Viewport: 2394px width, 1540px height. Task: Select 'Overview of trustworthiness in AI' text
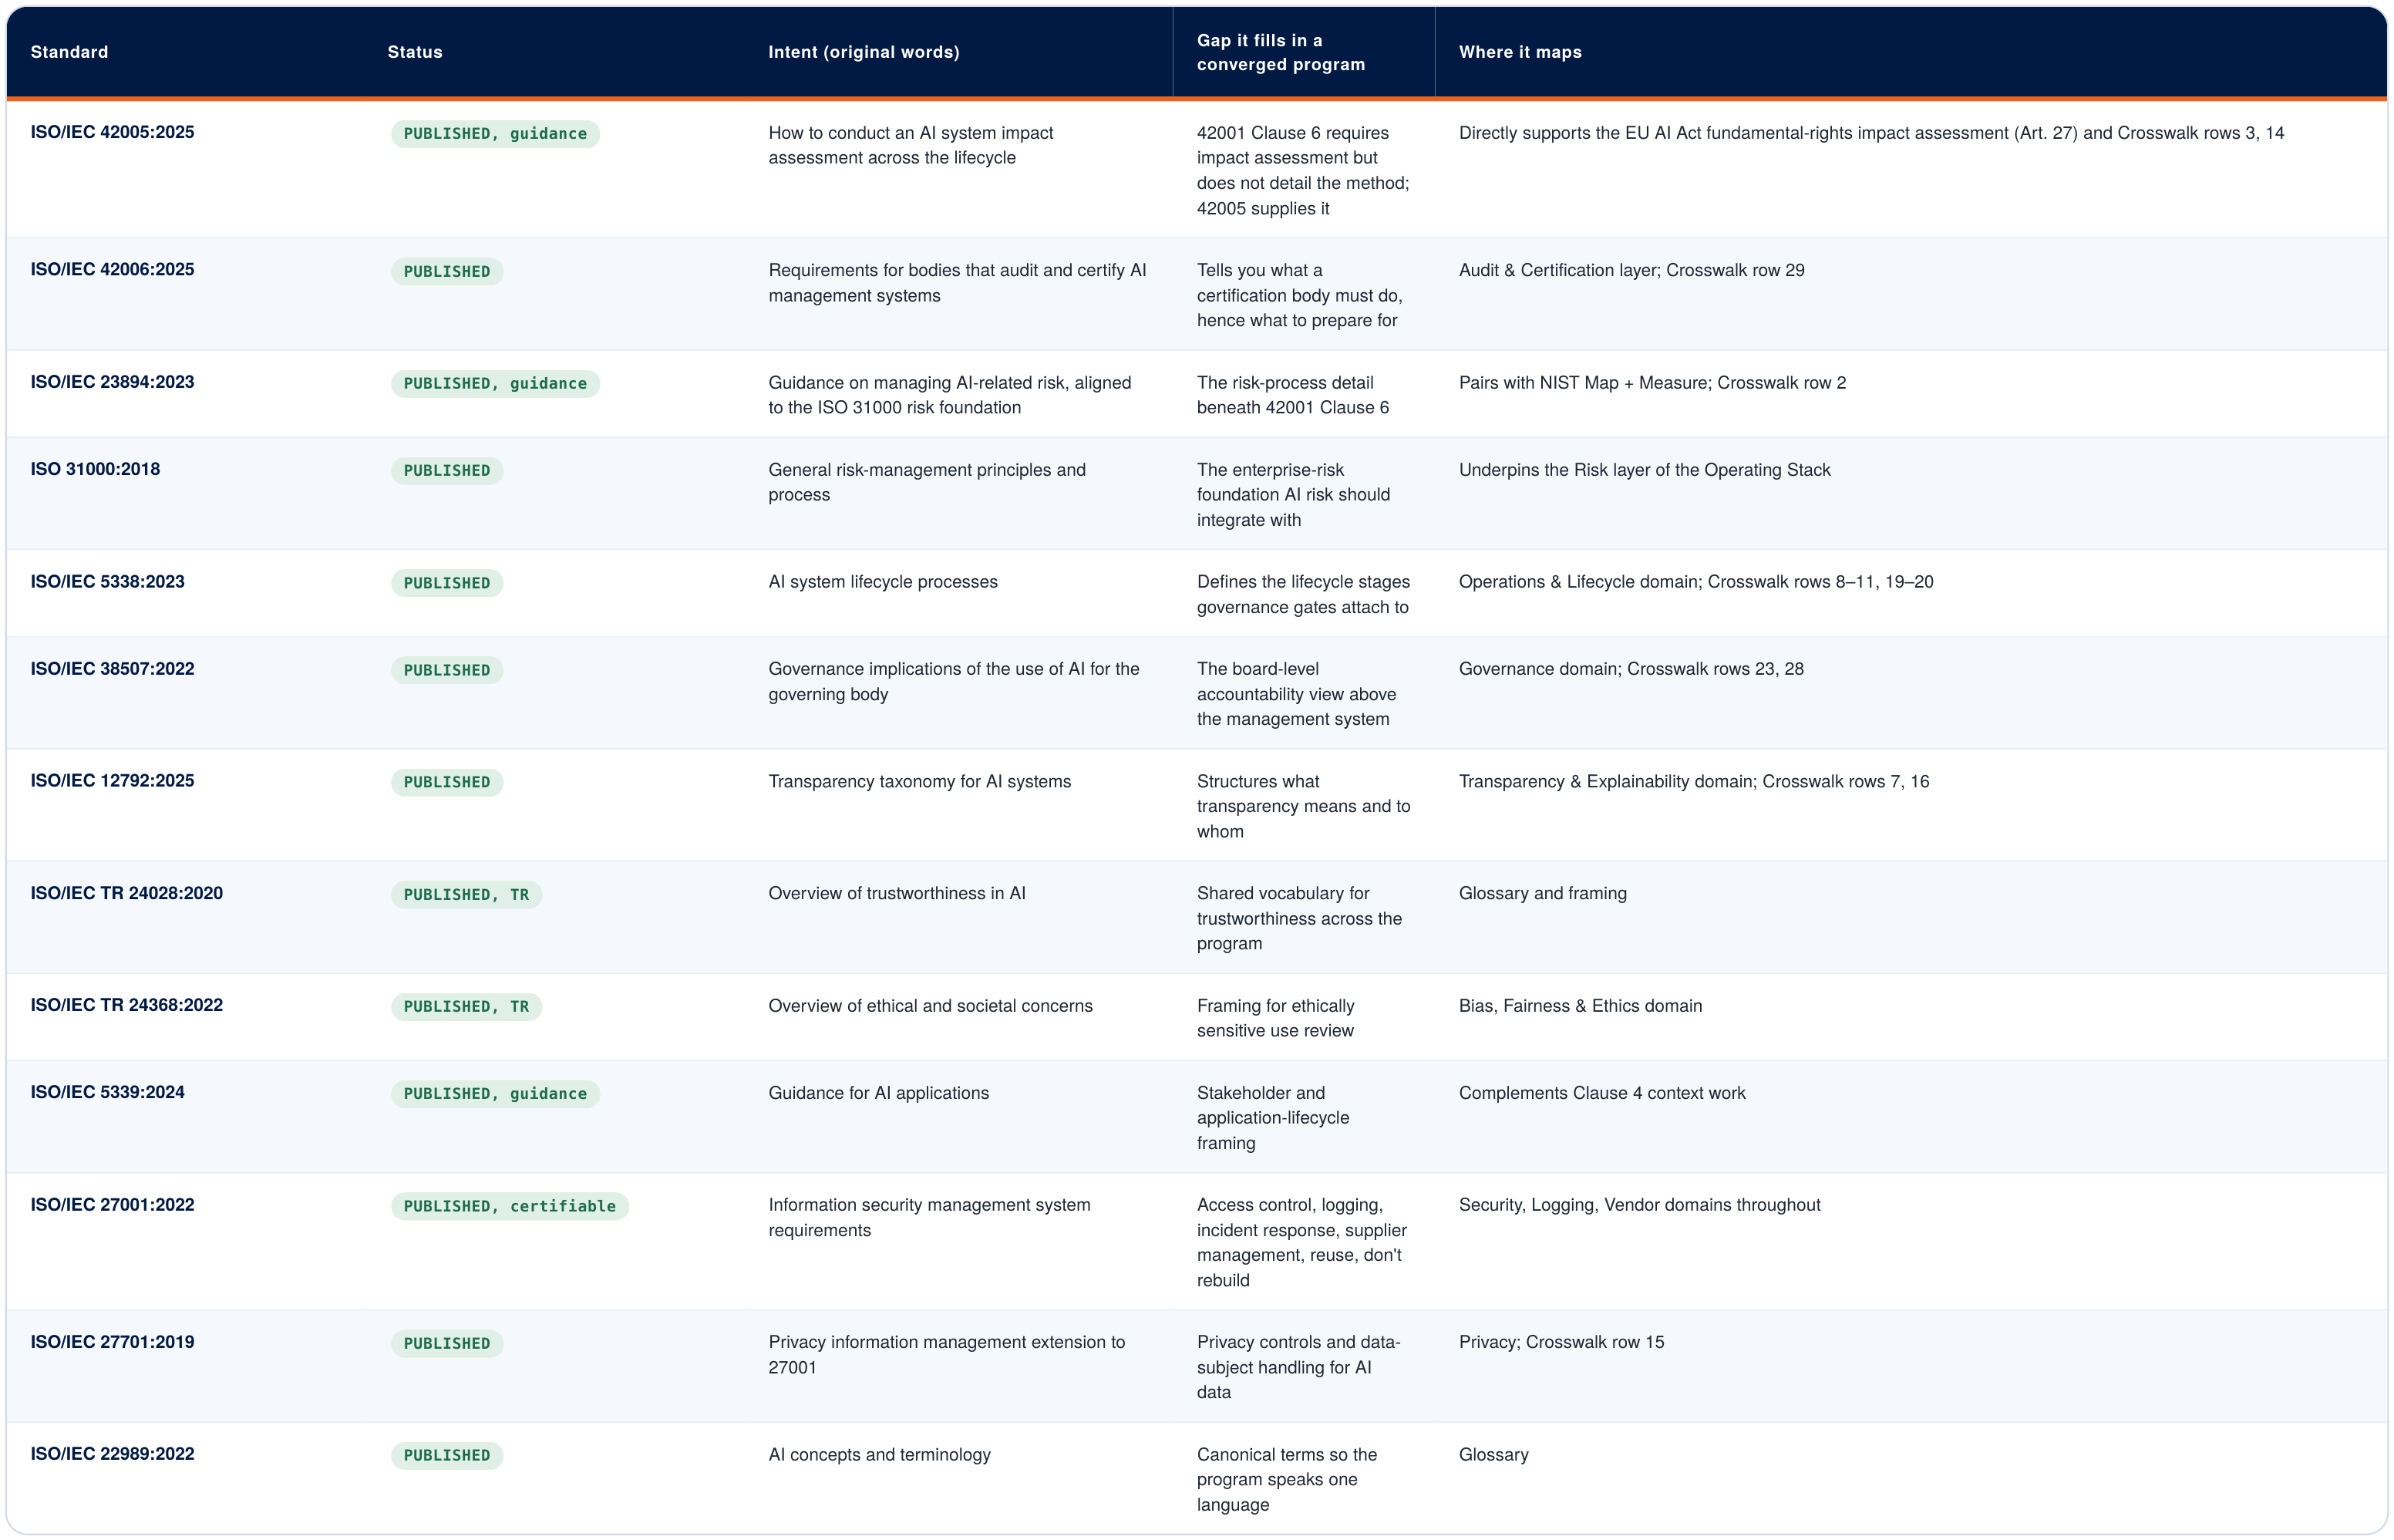[x=897, y=893]
